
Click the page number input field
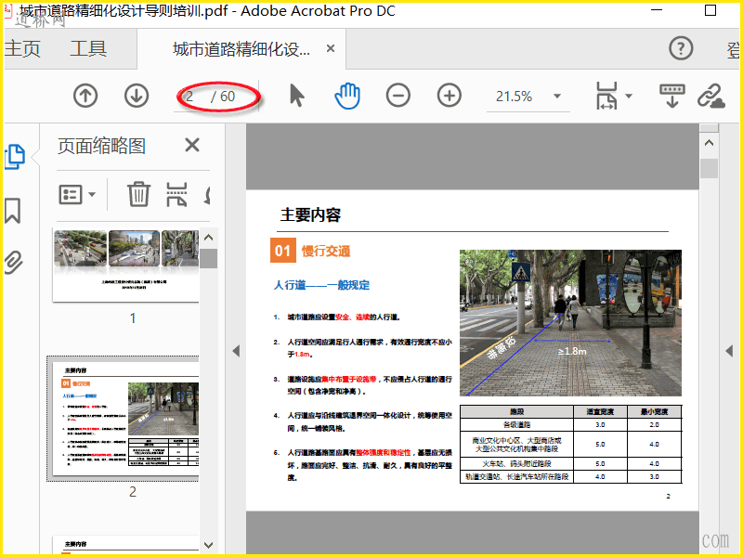189,97
